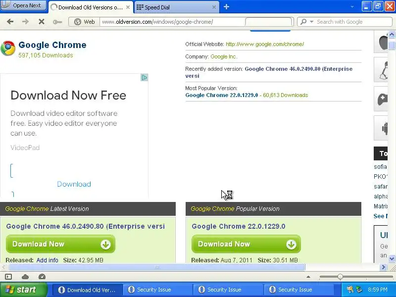Click the first system tray icon
The width and height of the screenshot is (396, 297).
350,290
